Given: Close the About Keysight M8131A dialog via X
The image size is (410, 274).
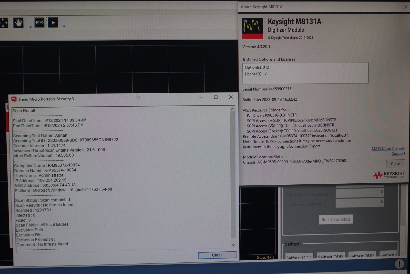Looking at the screenshot, I should pyautogui.click(x=406, y=7).
